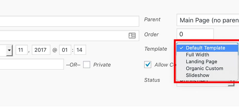
Task: Click the text field with contact icon
Action: click(70, 36)
